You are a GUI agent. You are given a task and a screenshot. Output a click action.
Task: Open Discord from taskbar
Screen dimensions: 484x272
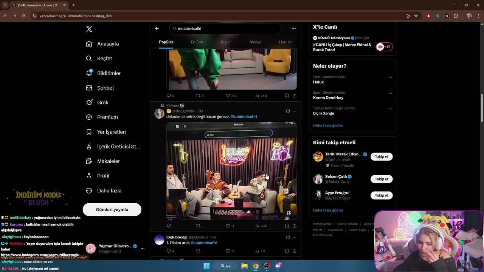tap(278, 266)
